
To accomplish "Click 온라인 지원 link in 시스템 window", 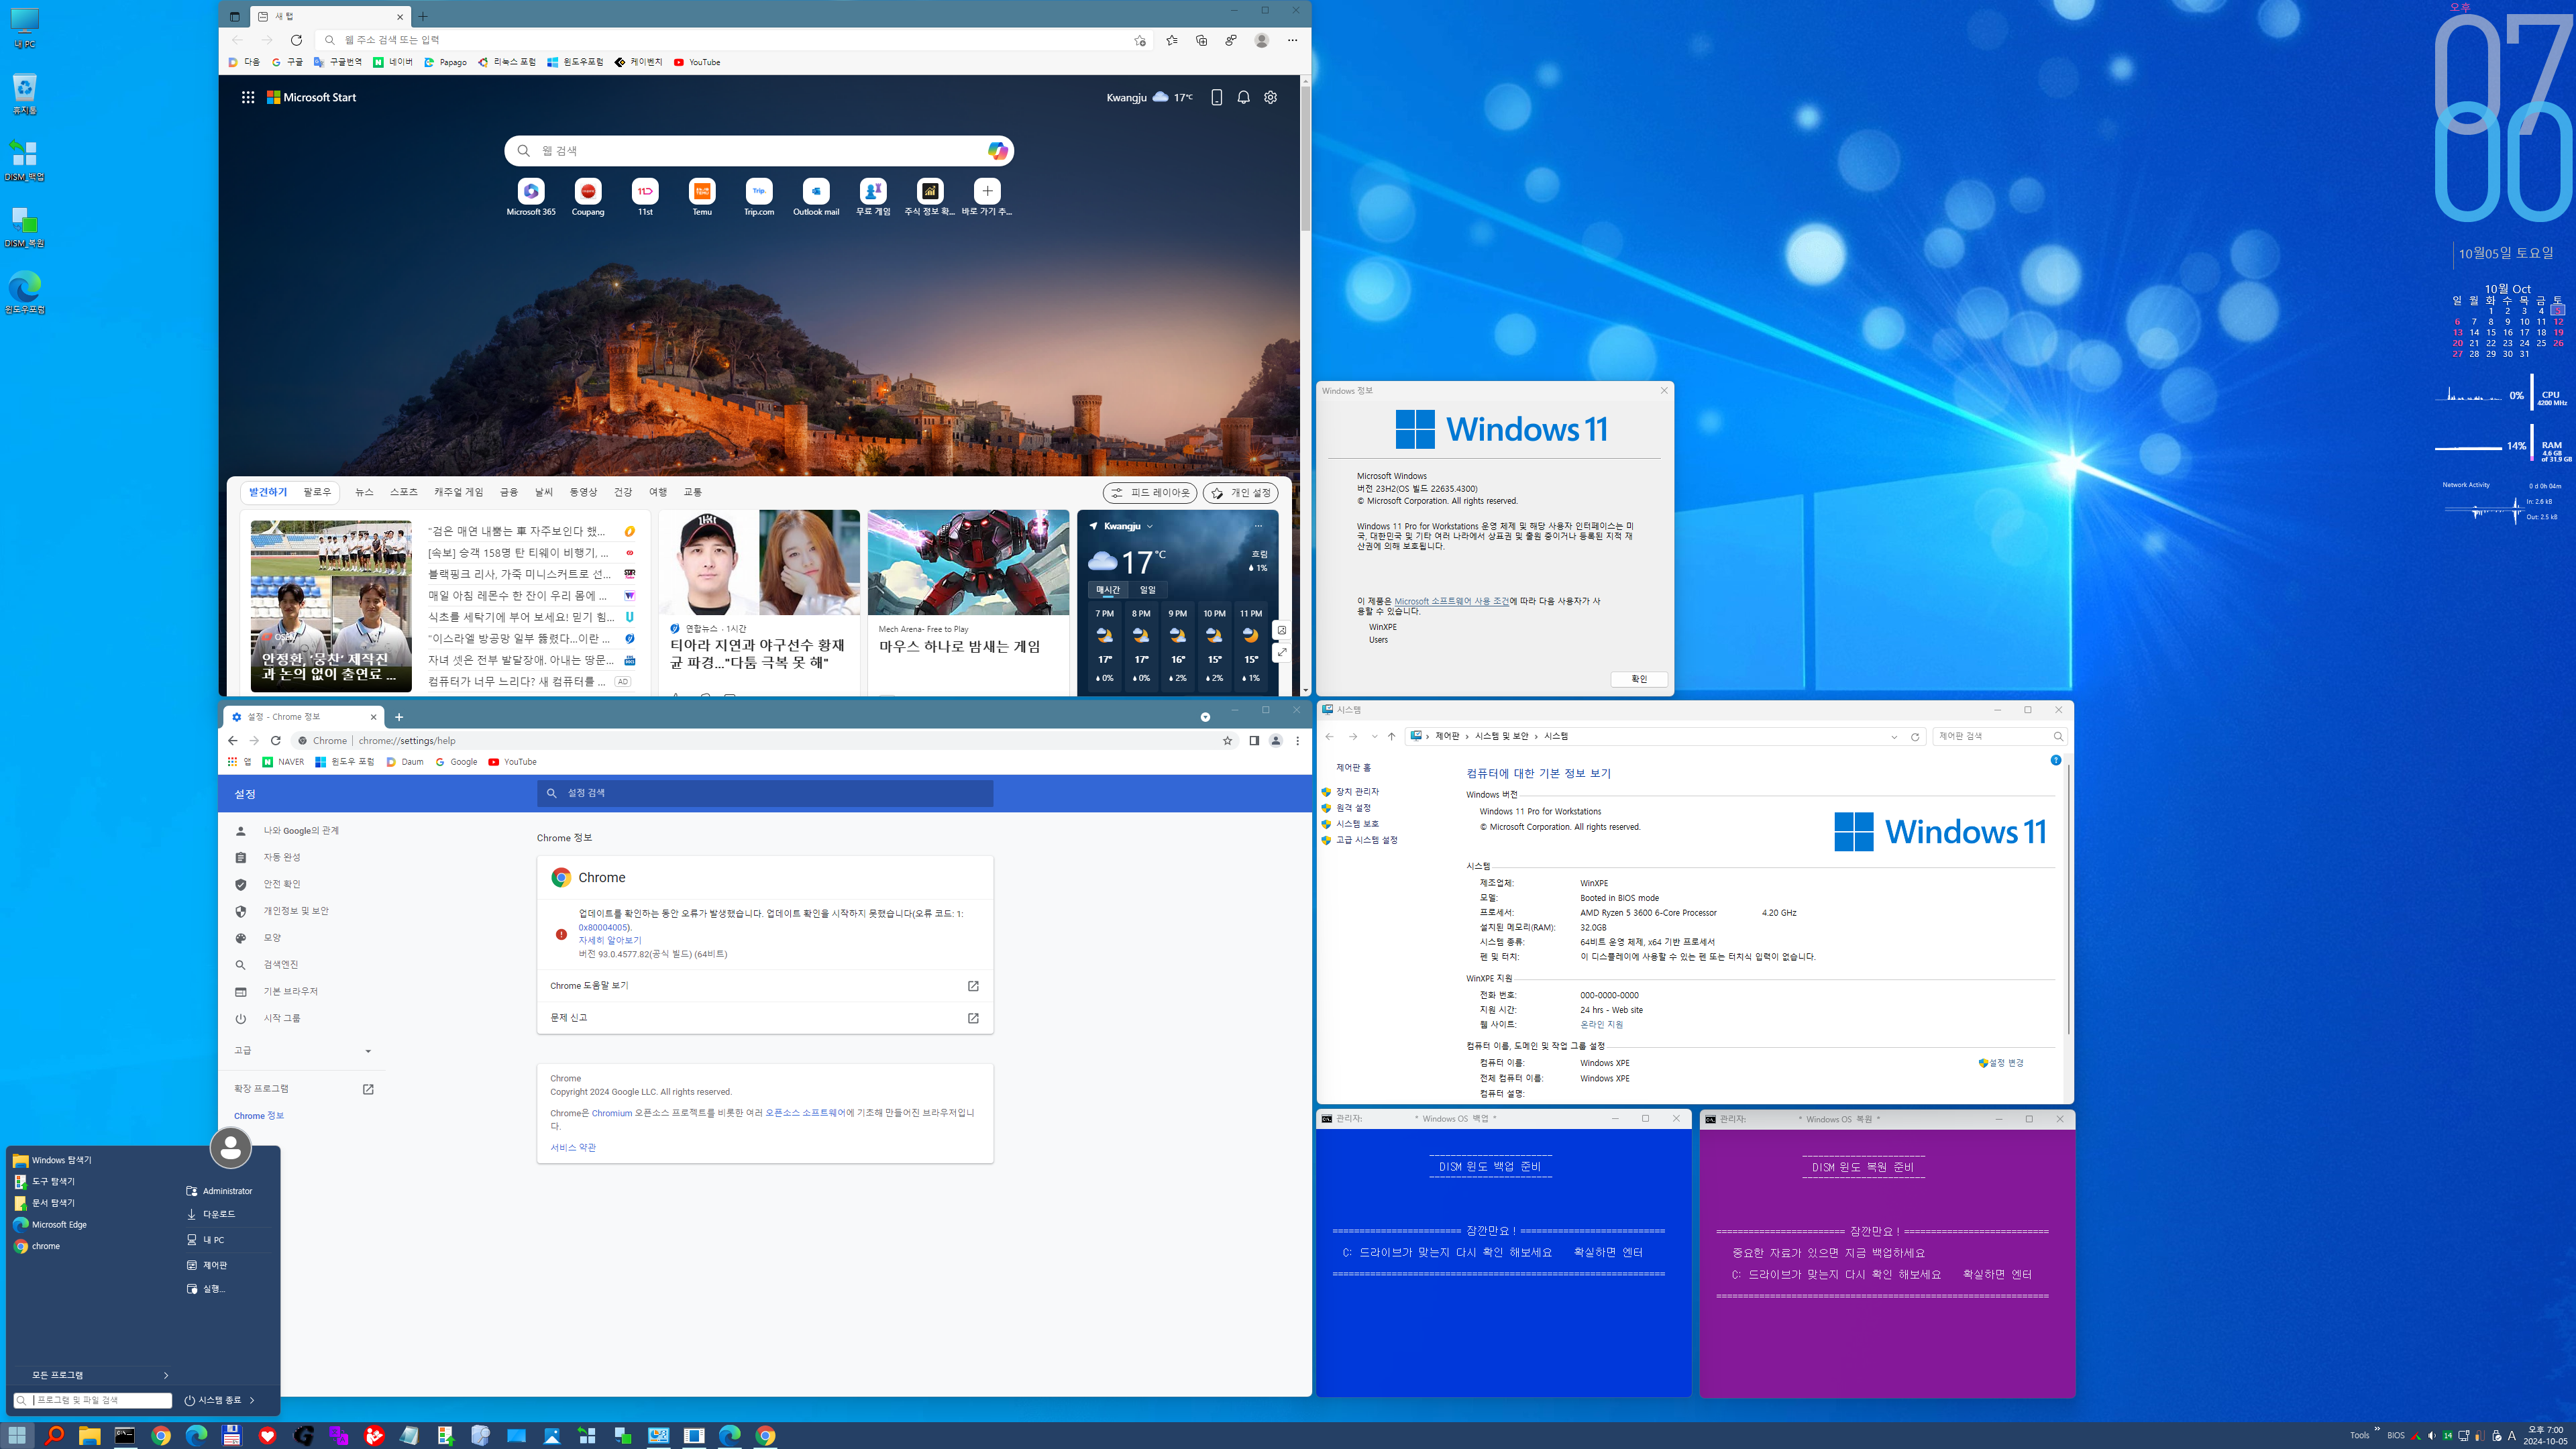I will tap(1602, 1025).
